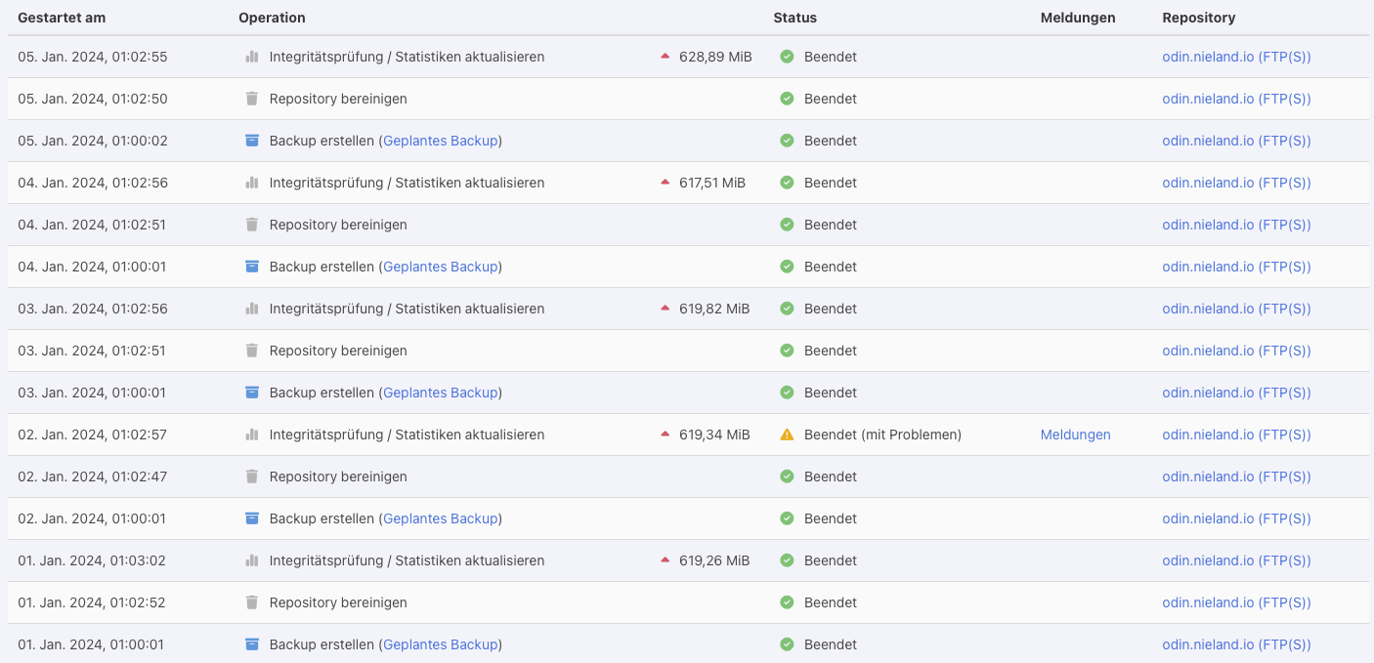Open Geplantes Backup link for 05. Jan
Image resolution: width=1374 pixels, height=663 pixels.
click(x=441, y=141)
